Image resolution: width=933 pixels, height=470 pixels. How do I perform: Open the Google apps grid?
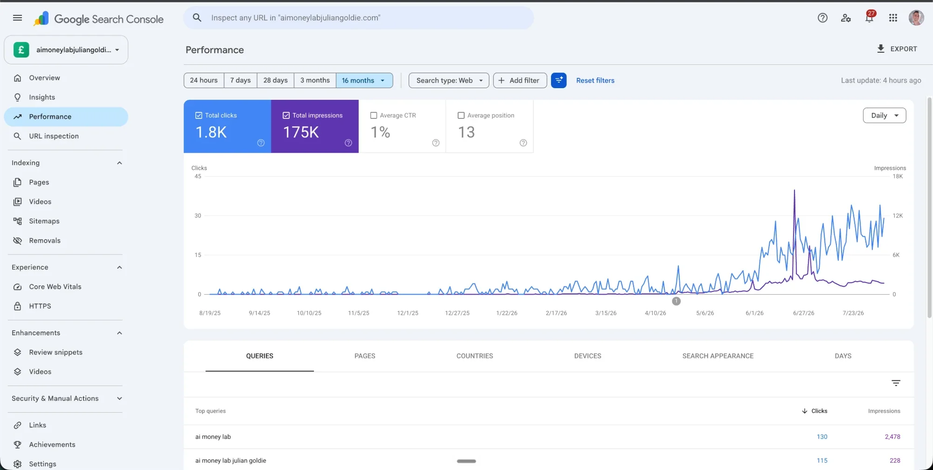(893, 18)
